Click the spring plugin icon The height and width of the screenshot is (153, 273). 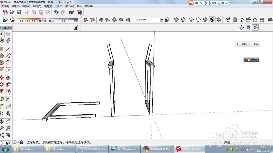pyautogui.click(x=76, y=27)
